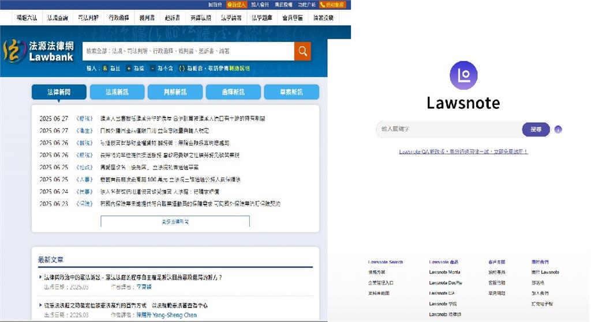Image resolution: width=591 pixels, height=322 pixels.
Task: Click the Lawsnote 學院 footer link
Action: 443,304
